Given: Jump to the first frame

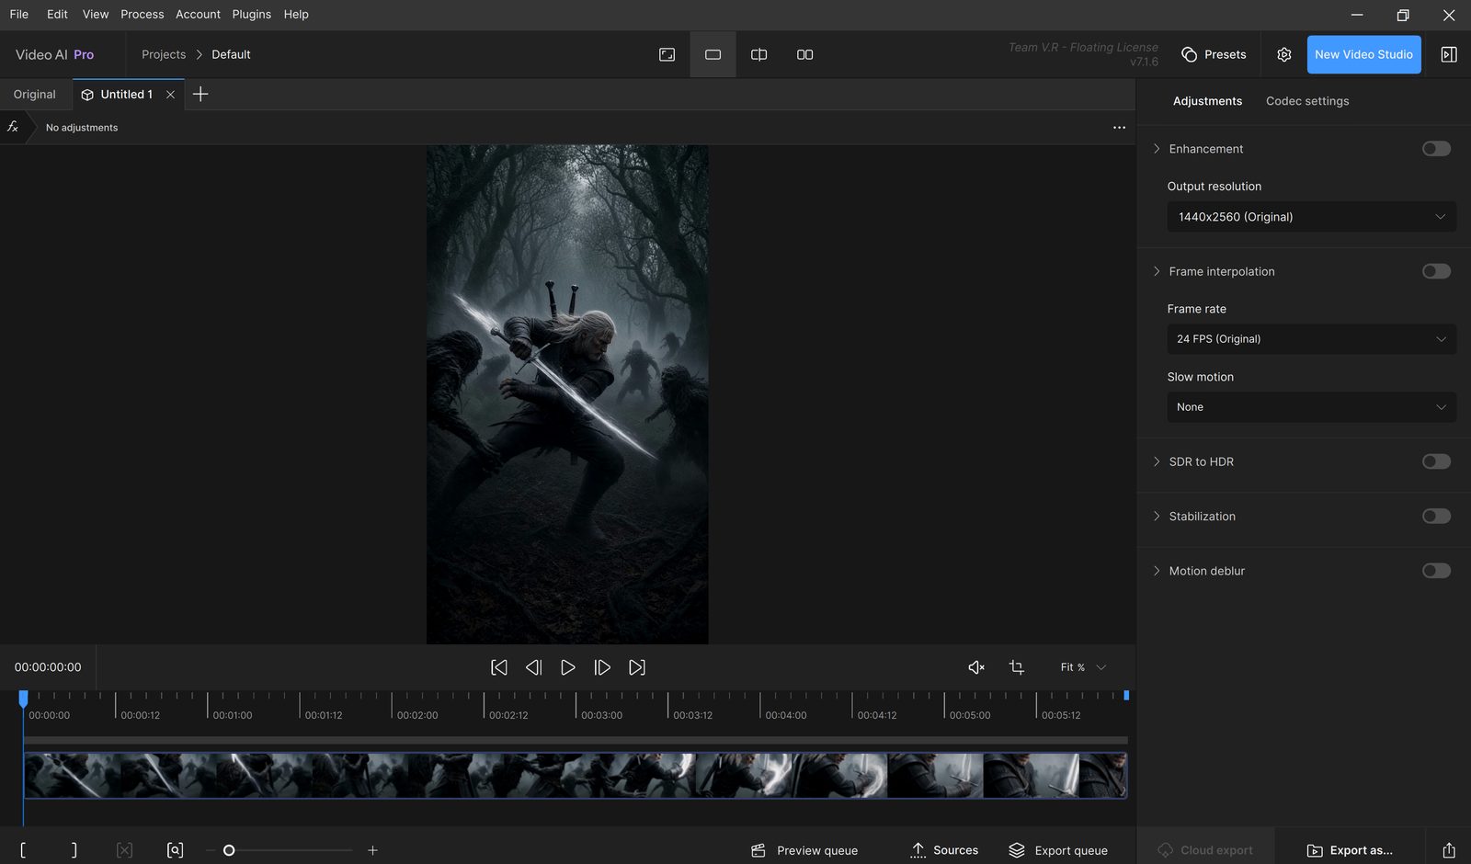Looking at the screenshot, I should tap(499, 667).
